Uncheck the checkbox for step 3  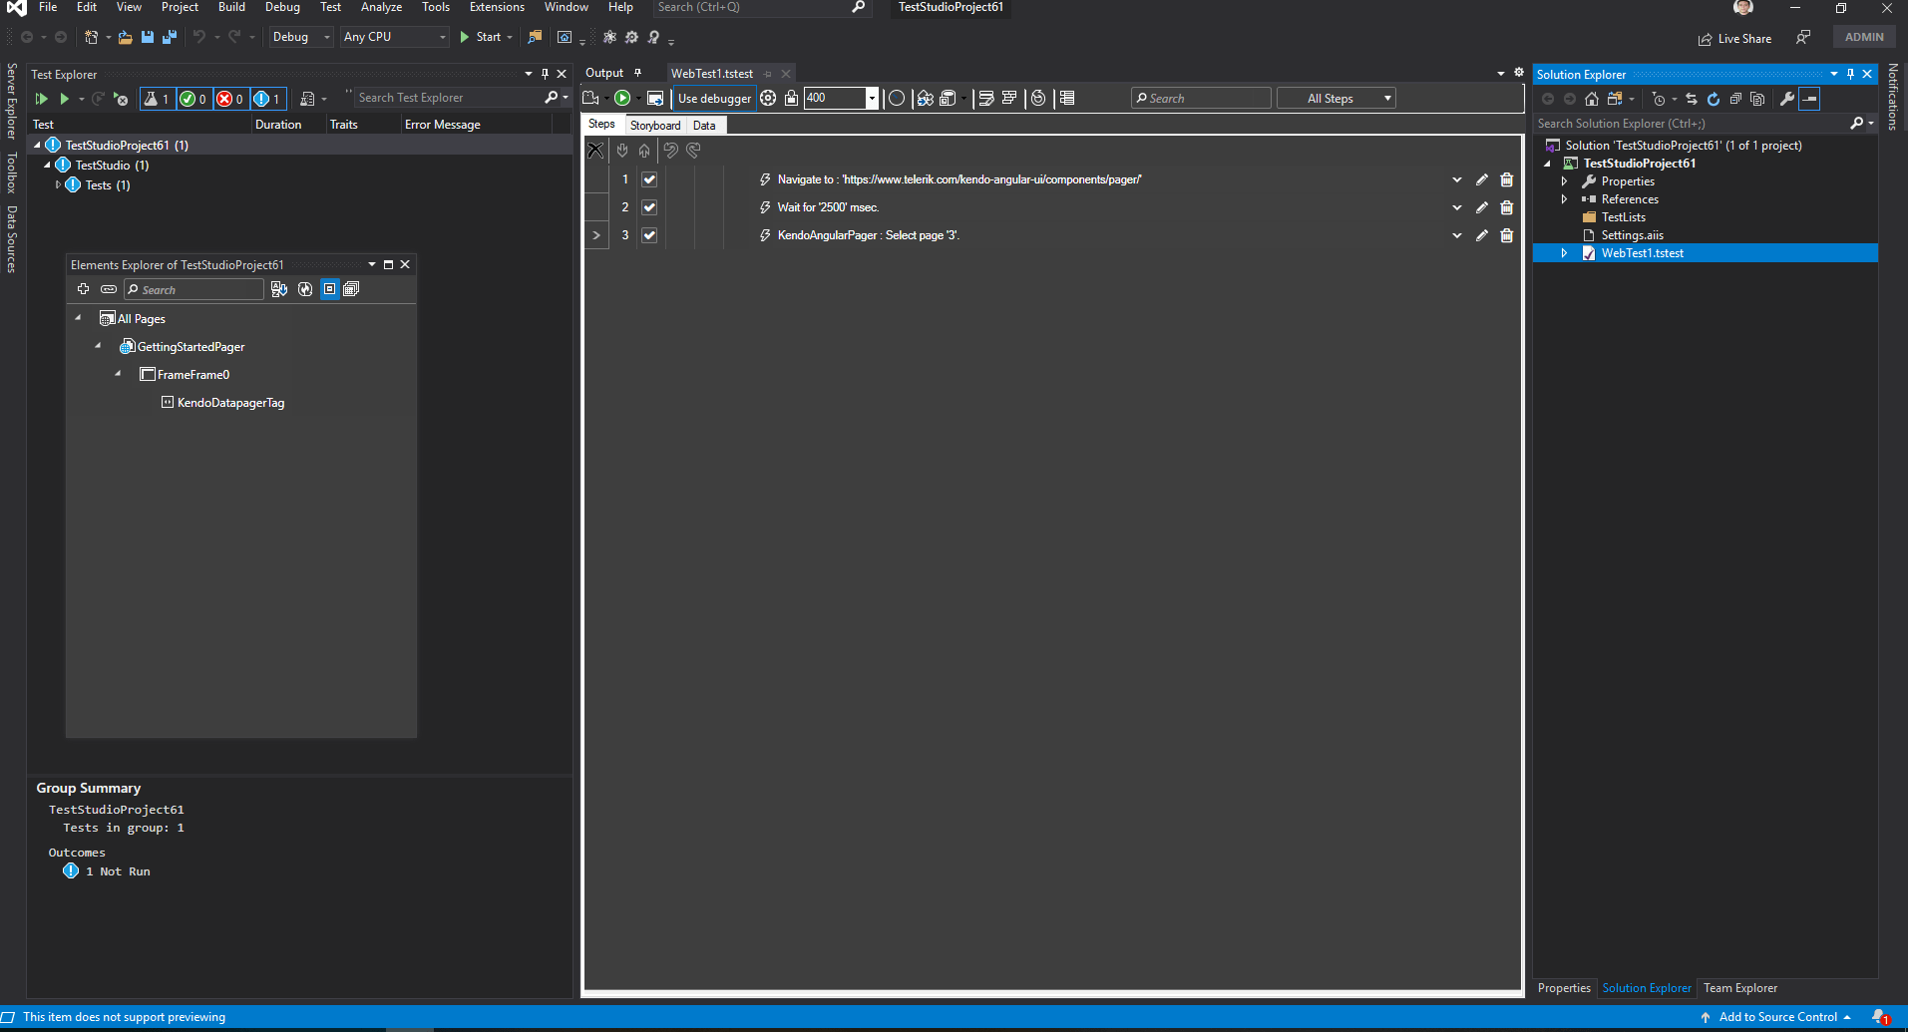click(649, 235)
